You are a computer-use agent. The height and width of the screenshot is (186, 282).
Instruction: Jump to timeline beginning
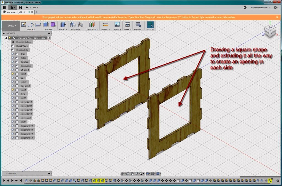[4, 180]
